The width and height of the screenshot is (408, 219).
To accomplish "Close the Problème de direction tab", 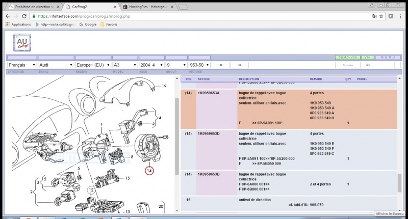I will [x=58, y=7].
